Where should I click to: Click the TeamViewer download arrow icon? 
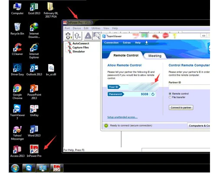[146, 43]
